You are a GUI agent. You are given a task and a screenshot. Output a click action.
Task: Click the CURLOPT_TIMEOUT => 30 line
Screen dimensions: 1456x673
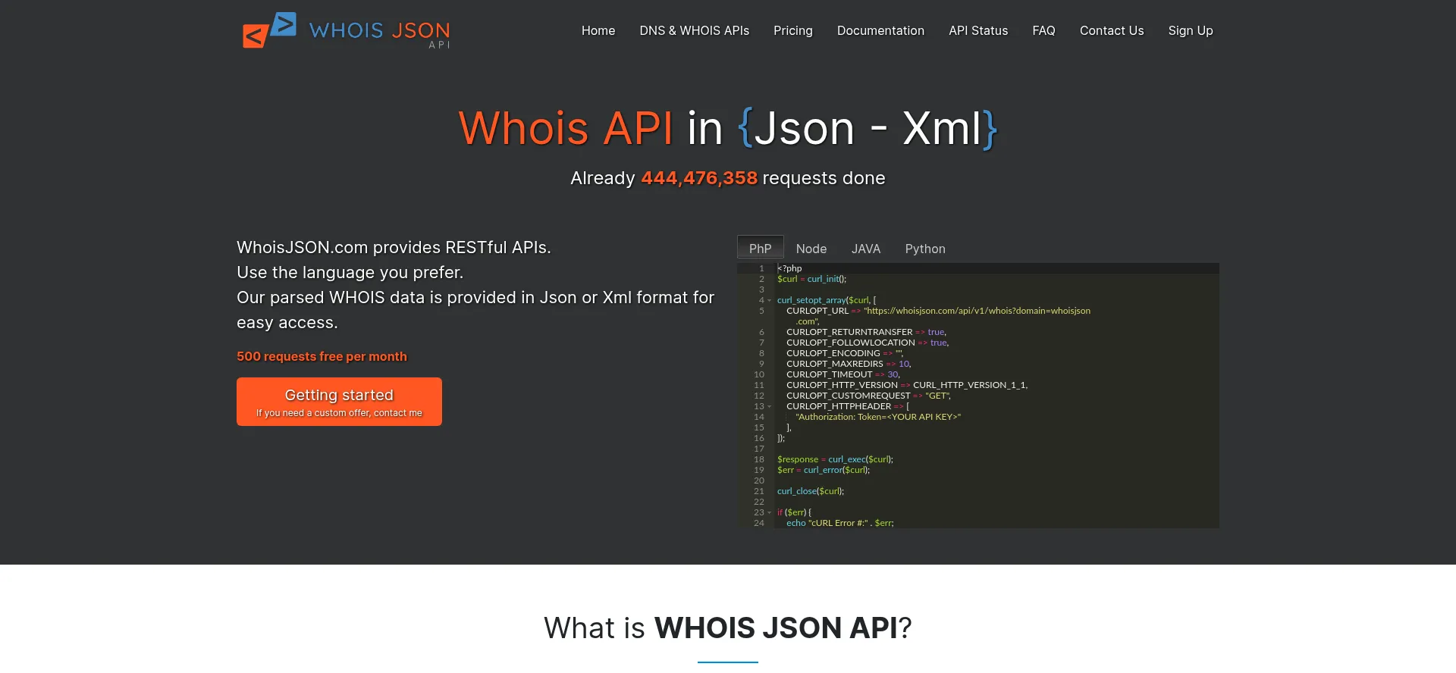click(843, 374)
